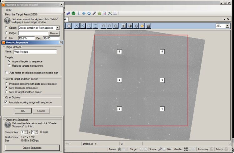Choose Append targets to sequence

(9, 61)
